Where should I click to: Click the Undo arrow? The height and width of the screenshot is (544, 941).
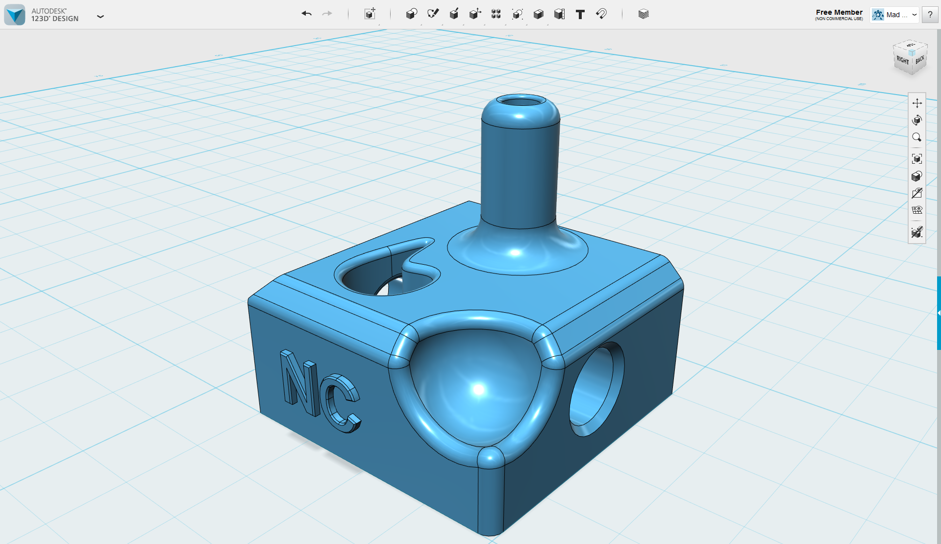click(307, 14)
